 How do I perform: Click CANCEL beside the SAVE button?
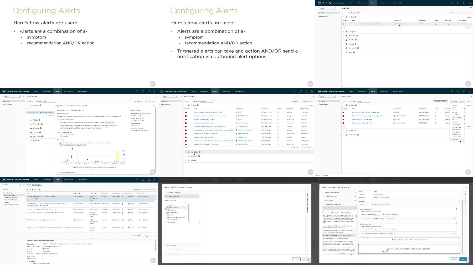click(454, 259)
